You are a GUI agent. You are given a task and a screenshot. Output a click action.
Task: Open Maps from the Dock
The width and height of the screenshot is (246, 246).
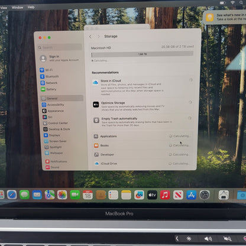pos(50,195)
